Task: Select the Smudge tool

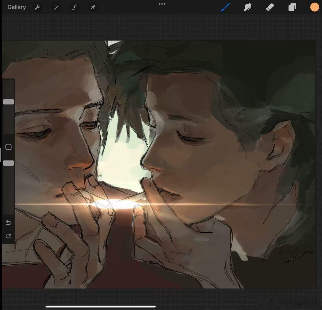Action: 248,7
